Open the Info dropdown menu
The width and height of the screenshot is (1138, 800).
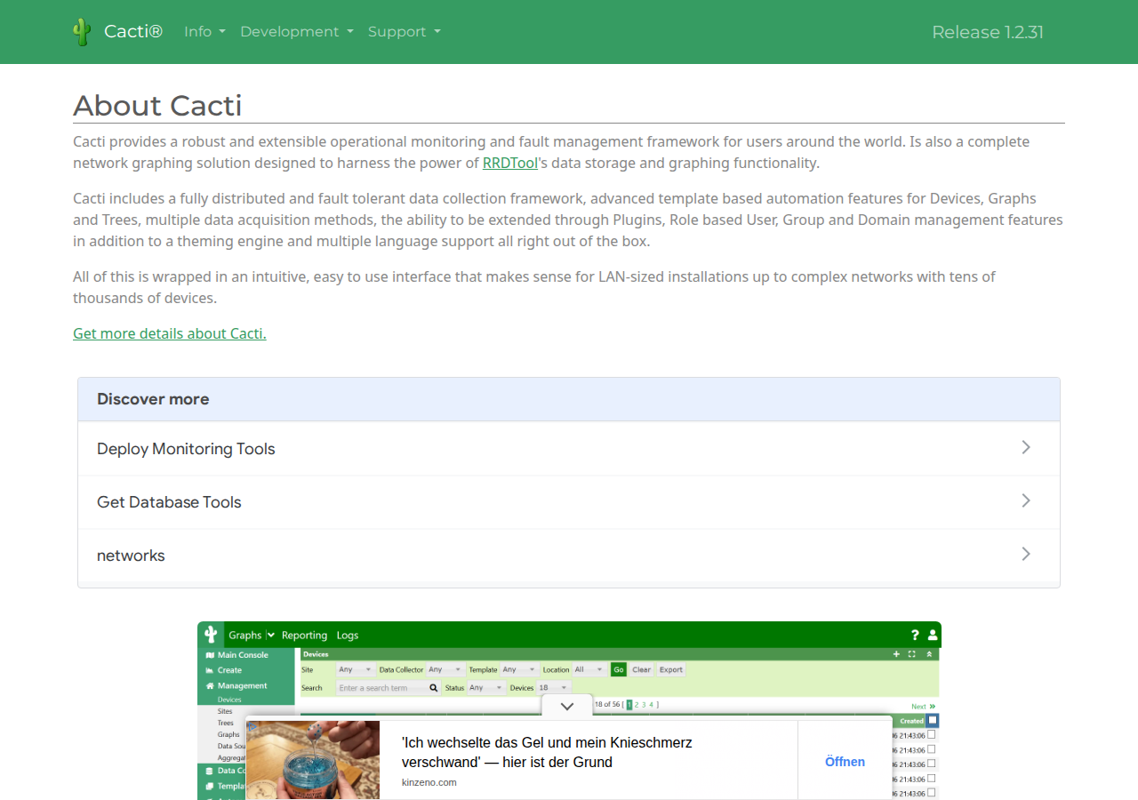click(204, 32)
